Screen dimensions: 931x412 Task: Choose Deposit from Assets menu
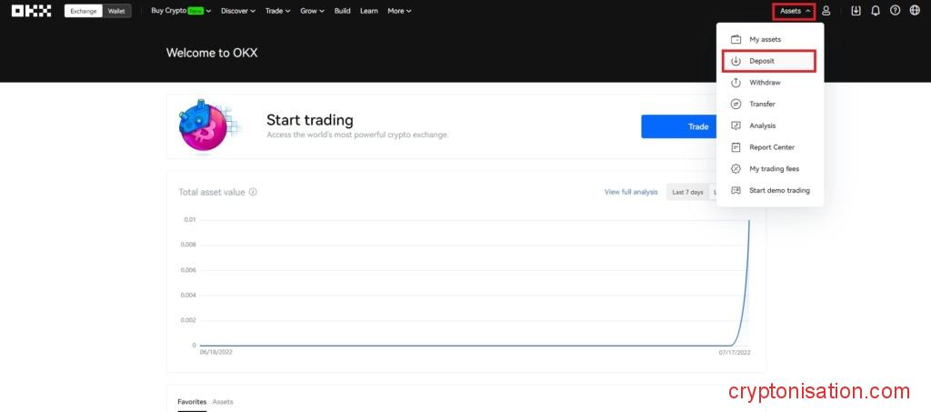769,61
